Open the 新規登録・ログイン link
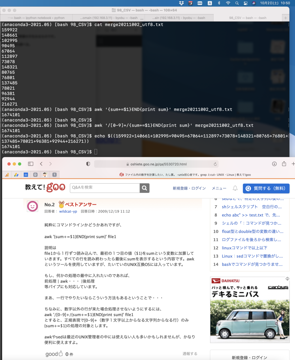Viewport: 295px width, 360px height. tap(189, 188)
